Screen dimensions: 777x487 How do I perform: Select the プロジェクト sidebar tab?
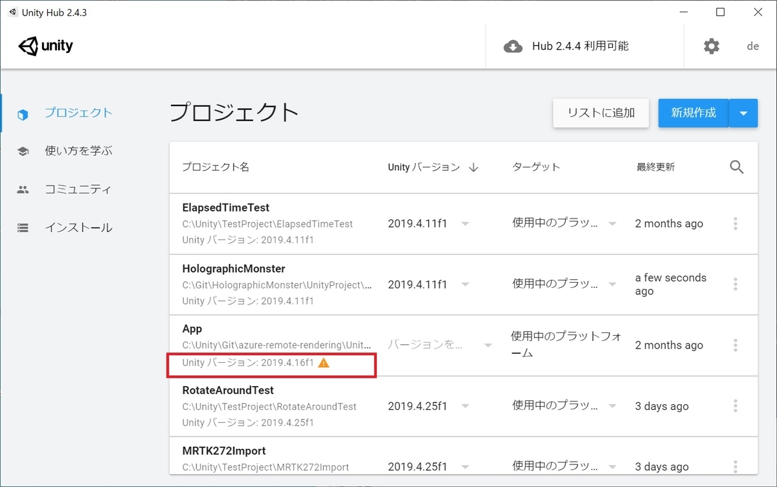click(78, 113)
